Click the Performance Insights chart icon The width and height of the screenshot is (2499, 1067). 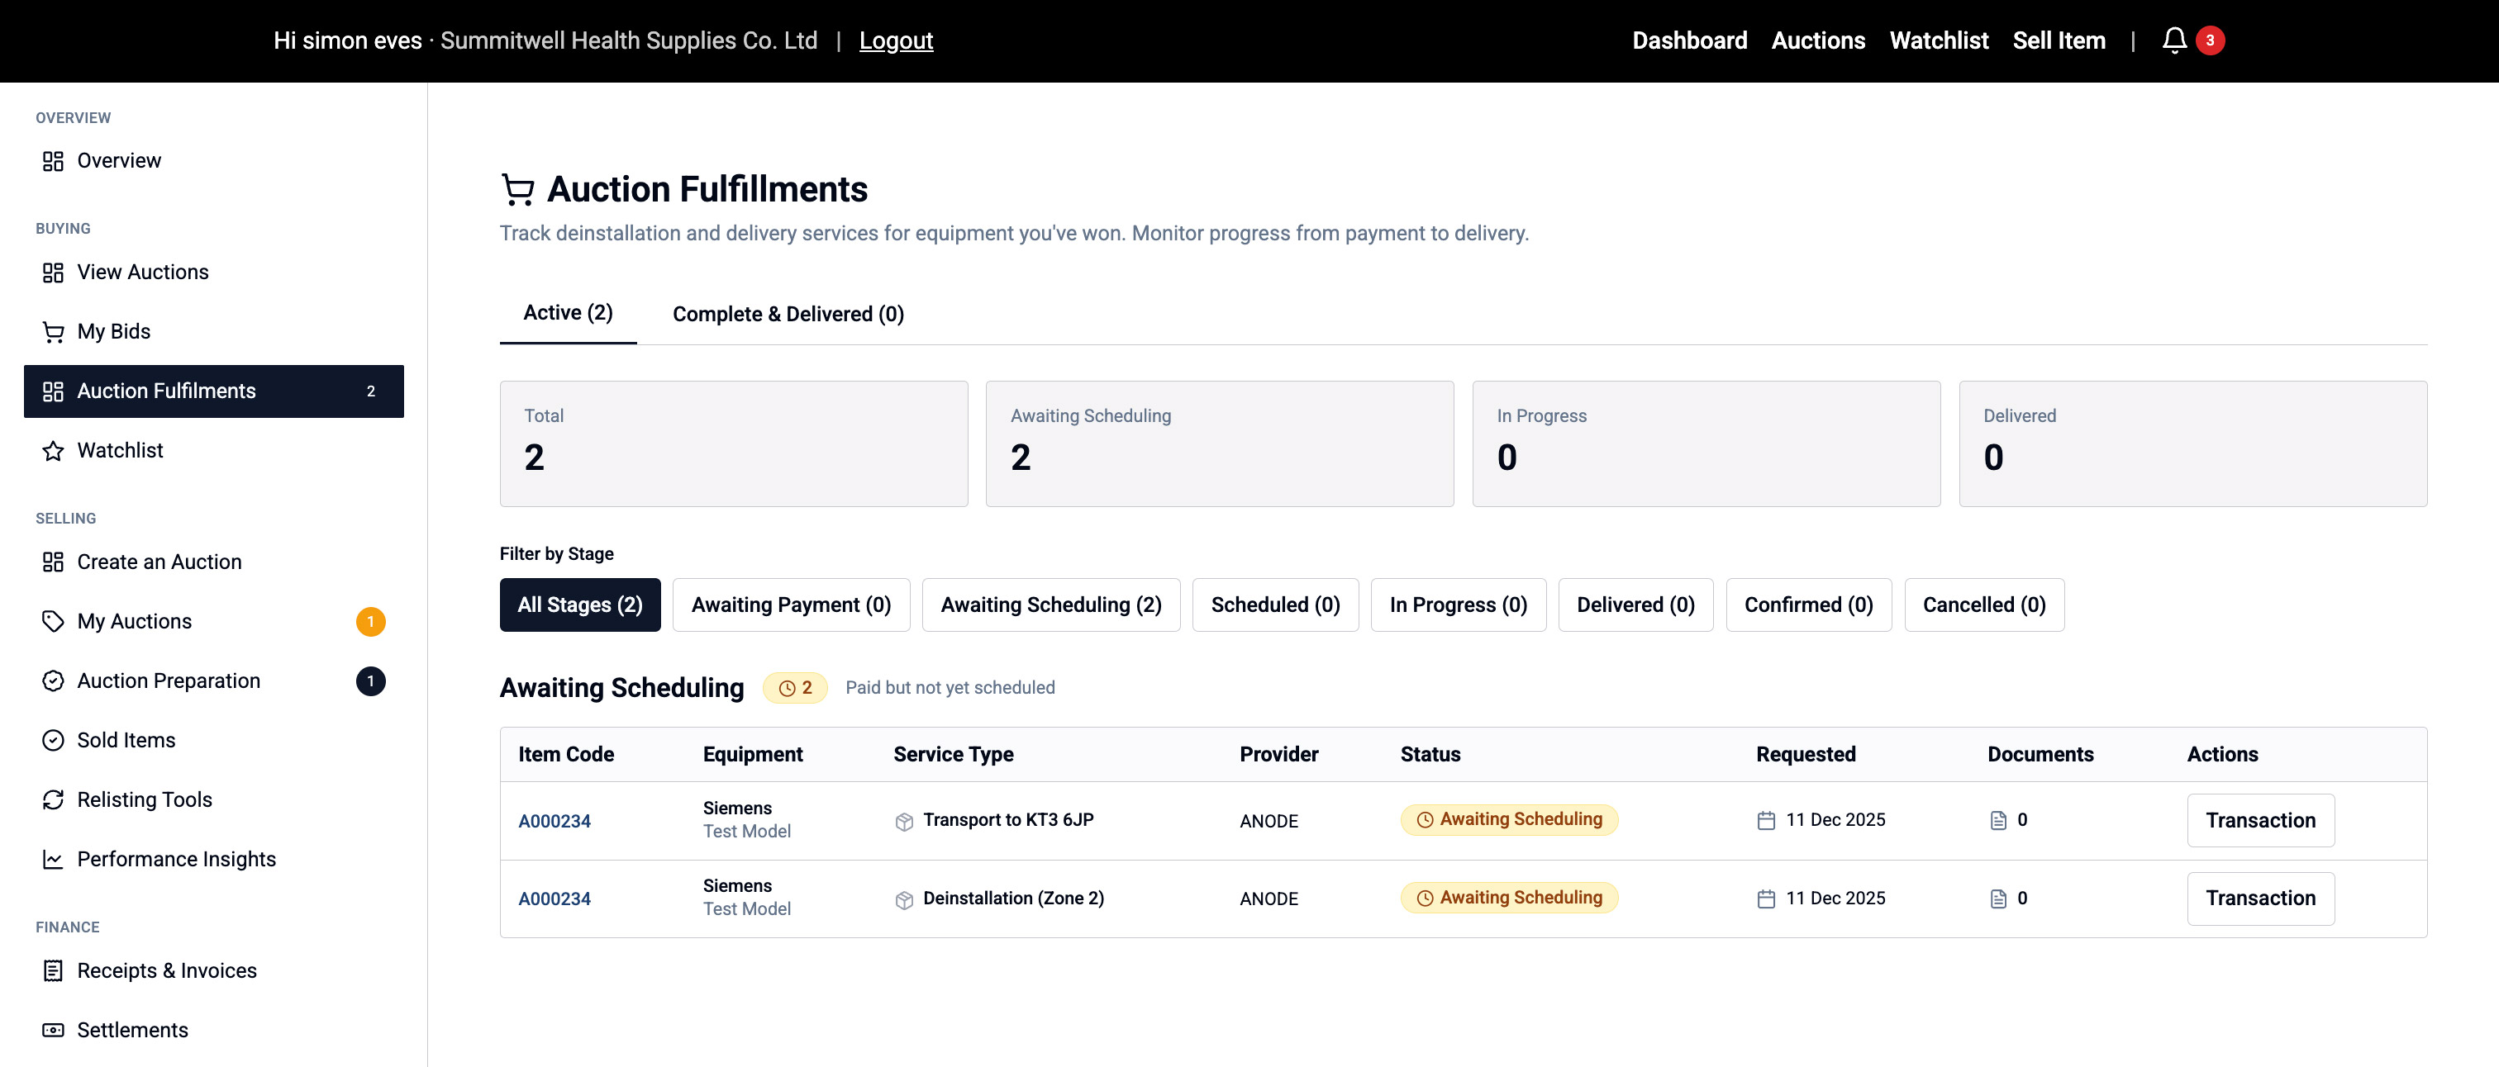tap(52, 860)
